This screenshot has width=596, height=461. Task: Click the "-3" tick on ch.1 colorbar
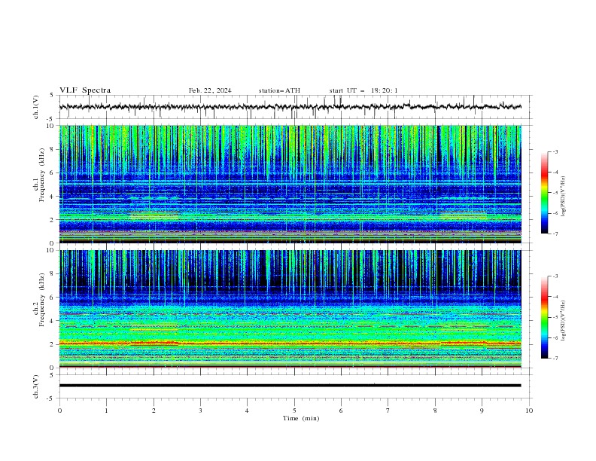[x=555, y=151]
